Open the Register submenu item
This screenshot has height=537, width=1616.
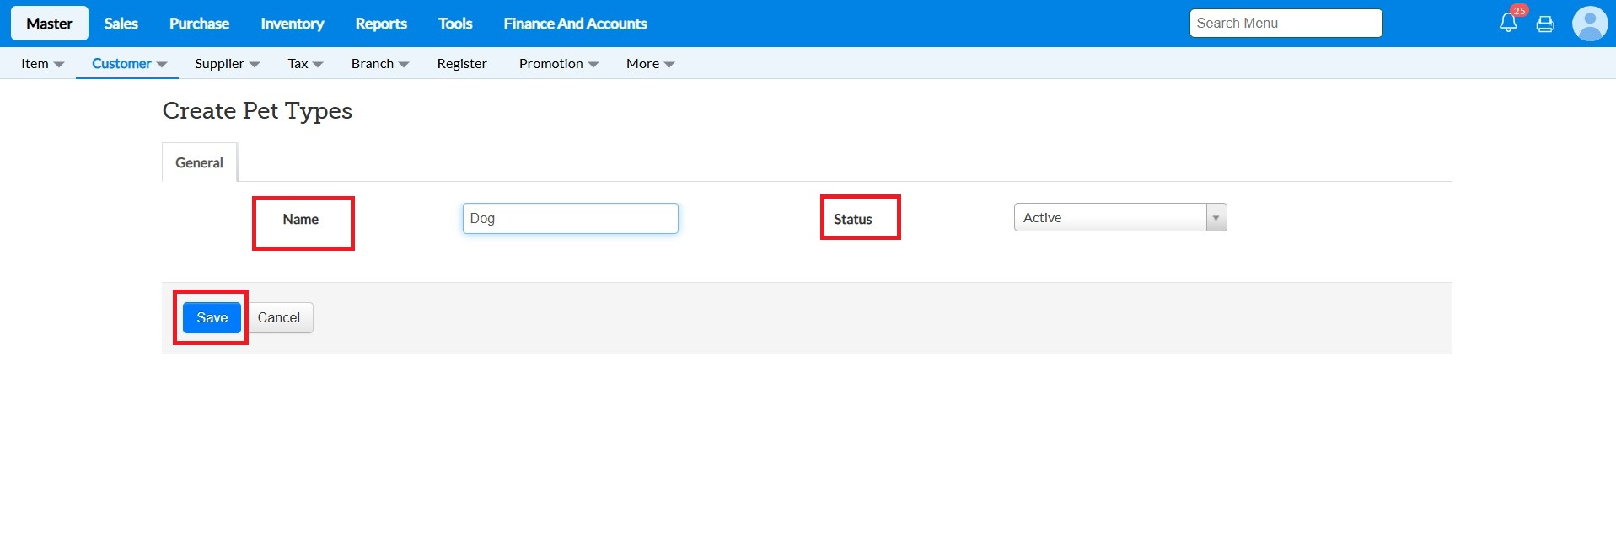point(462,64)
